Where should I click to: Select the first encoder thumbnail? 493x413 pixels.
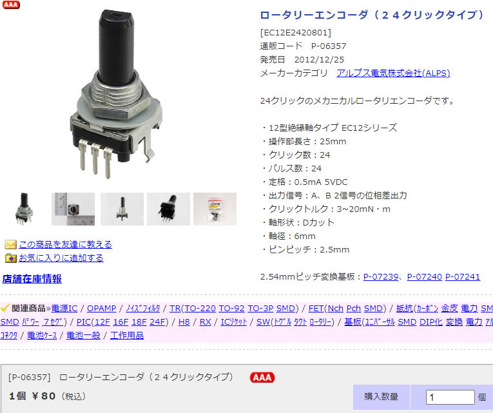(x=24, y=209)
